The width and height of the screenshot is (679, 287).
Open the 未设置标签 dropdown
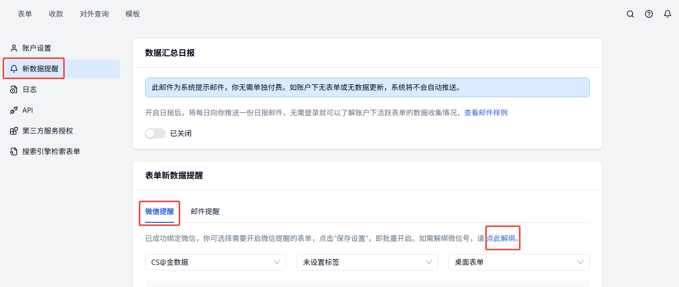coord(367,262)
